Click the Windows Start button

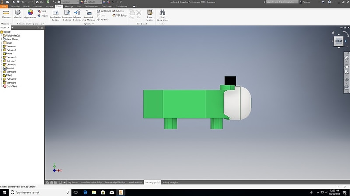point(4,192)
